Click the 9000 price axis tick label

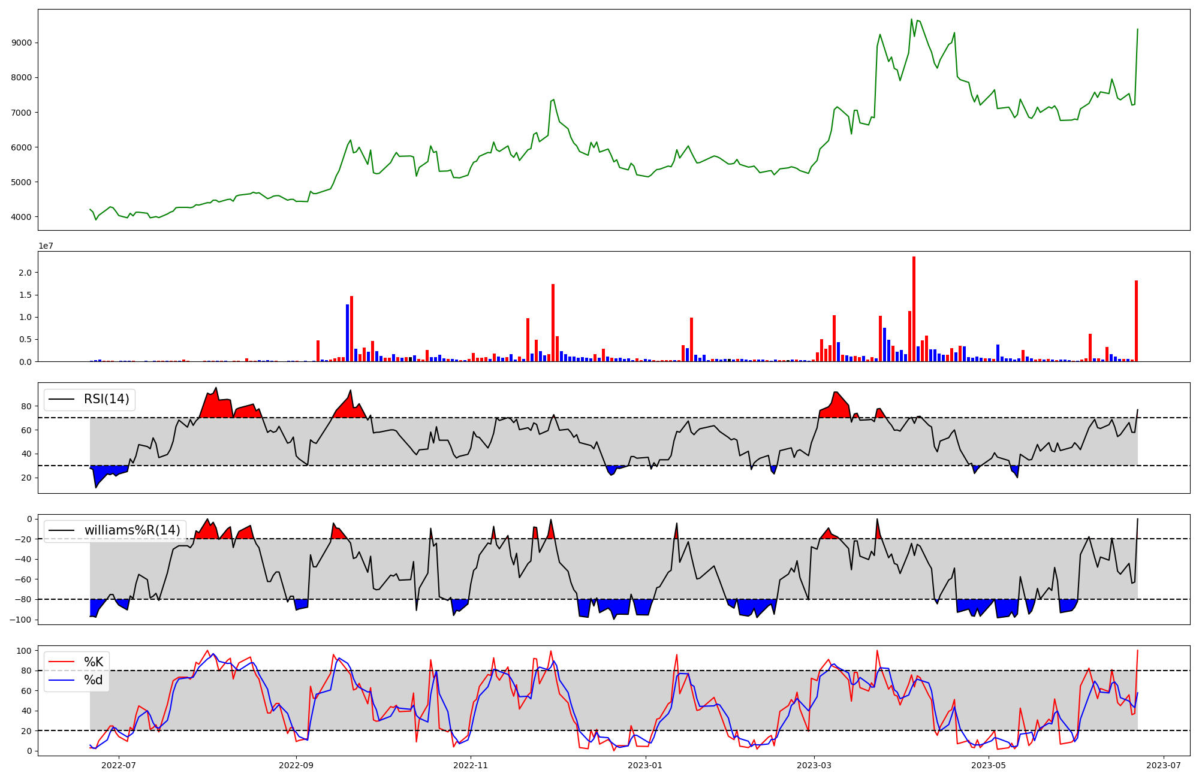pos(22,43)
